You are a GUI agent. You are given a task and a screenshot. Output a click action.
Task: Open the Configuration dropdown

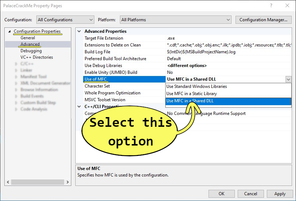pyautogui.click(x=65, y=20)
